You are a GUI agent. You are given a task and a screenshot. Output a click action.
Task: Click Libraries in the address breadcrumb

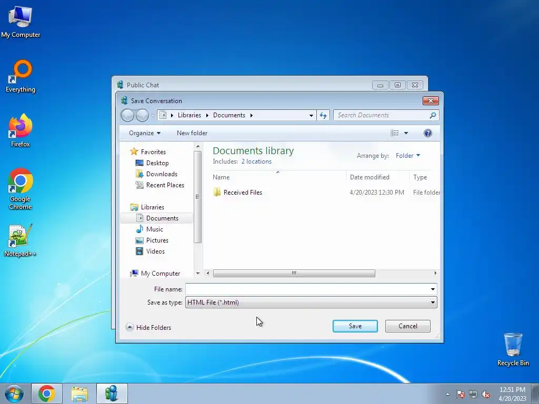[x=189, y=115]
